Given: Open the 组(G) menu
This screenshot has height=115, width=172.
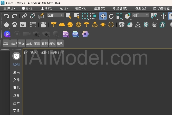Looking at the screenshot, I should pos(64,8).
